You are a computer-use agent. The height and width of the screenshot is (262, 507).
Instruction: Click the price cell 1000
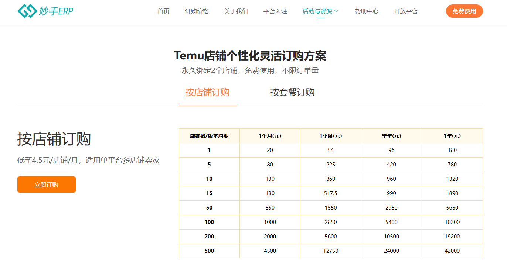pyautogui.click(x=270, y=222)
